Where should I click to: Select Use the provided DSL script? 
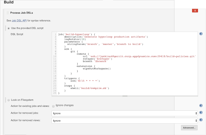pos(9,28)
